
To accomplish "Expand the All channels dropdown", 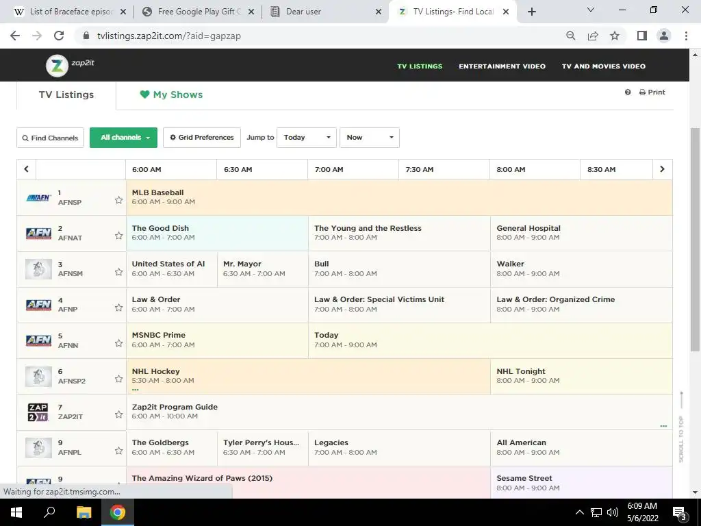I will (123, 137).
